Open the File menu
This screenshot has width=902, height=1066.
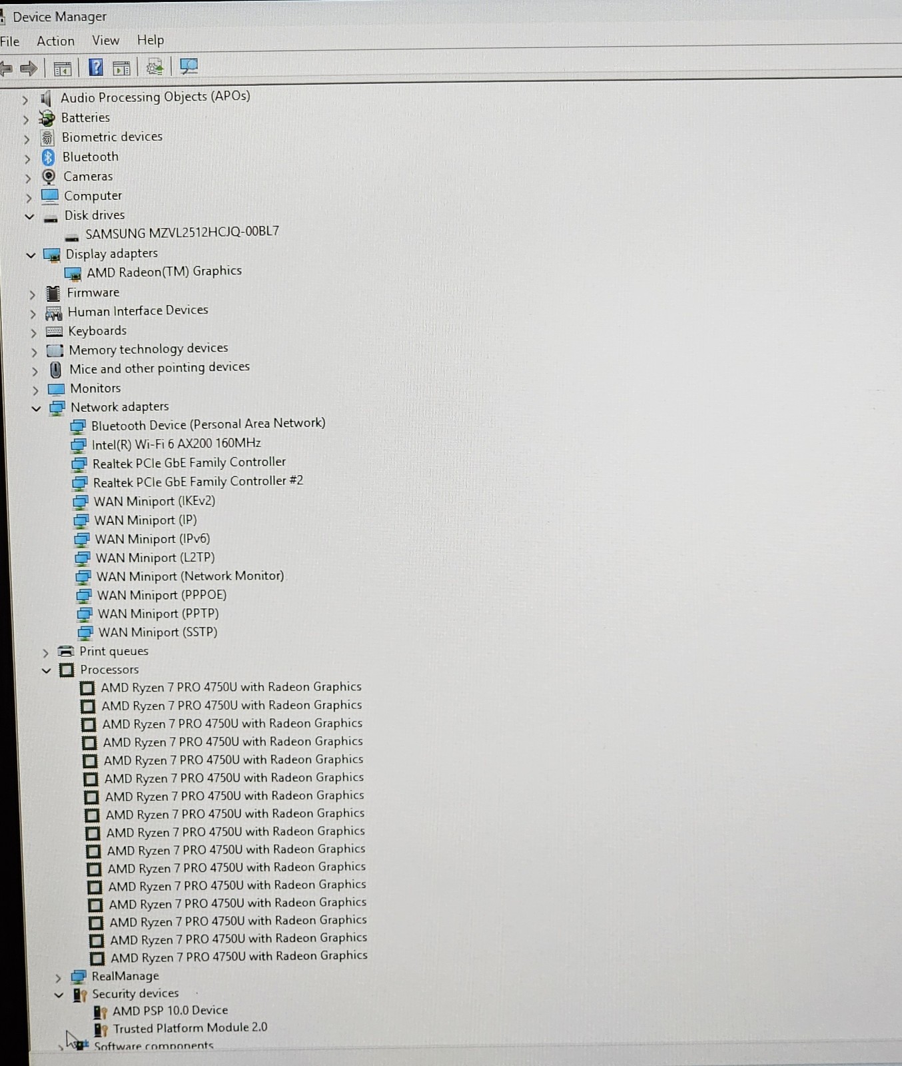pos(9,41)
